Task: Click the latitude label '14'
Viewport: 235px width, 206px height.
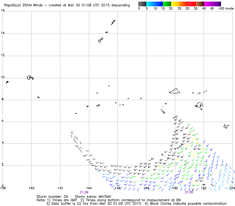Action: 3,33
